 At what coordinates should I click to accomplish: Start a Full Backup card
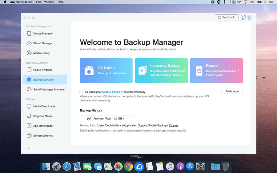point(106,71)
